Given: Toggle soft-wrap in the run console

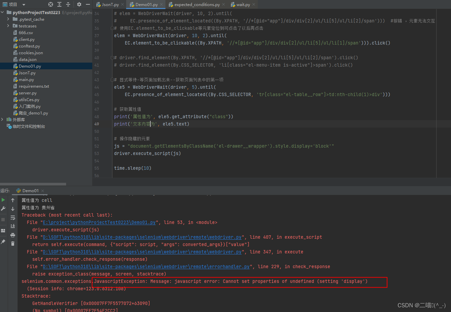Looking at the screenshot, I should (x=12, y=218).
